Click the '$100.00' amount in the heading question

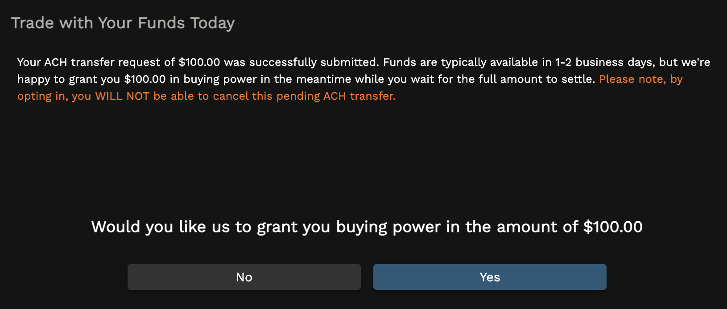click(x=614, y=227)
